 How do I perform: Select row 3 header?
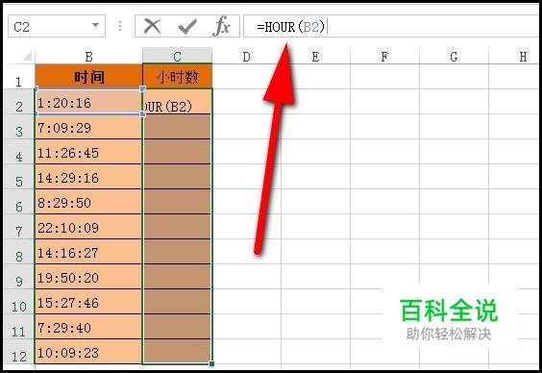tap(18, 127)
